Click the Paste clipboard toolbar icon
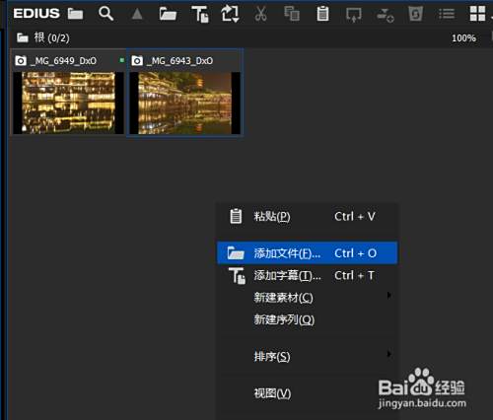Viewport: 493px width, 420px height. tap(322, 14)
